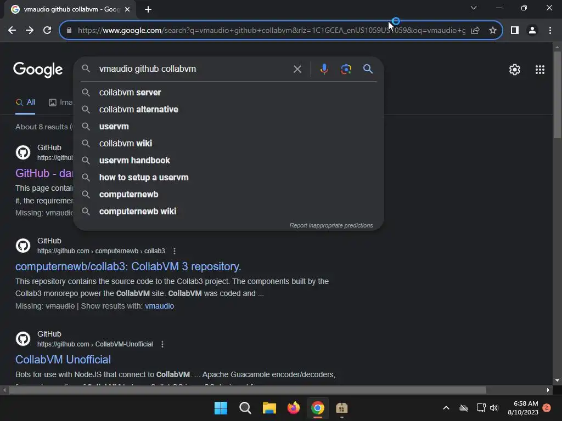Open the Chrome profile menu
This screenshot has height=421, width=562.
[x=532, y=31]
